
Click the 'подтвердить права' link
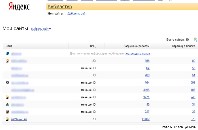click(137, 54)
